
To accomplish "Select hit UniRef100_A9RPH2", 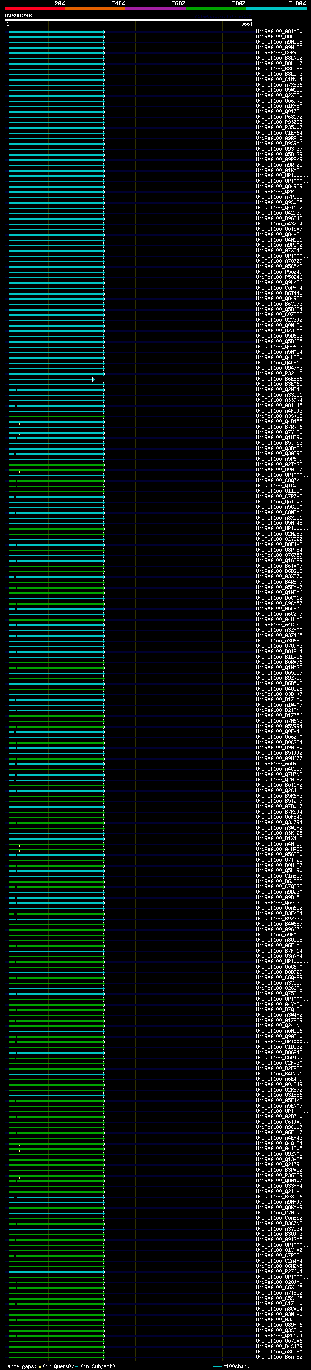I will (279, 139).
